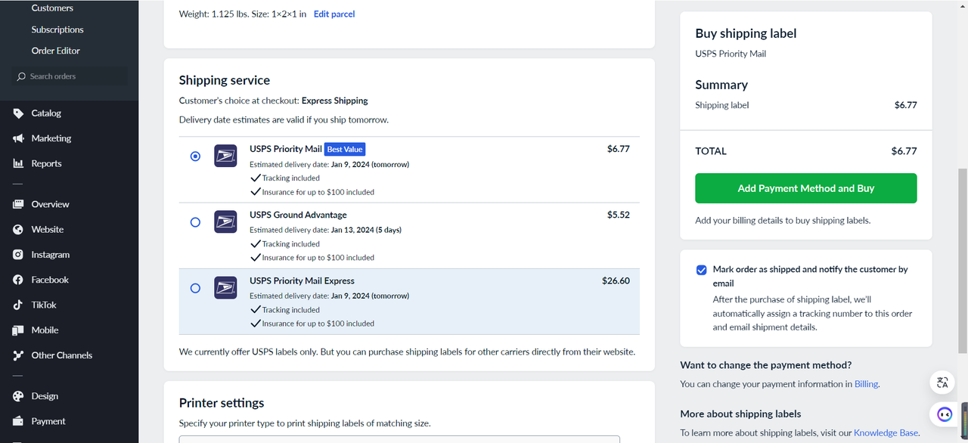The image size is (968, 443).
Task: Click the purple chat assistant icon
Action: point(944,414)
